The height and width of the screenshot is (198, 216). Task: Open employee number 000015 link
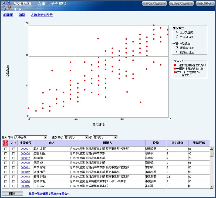tap(25, 186)
